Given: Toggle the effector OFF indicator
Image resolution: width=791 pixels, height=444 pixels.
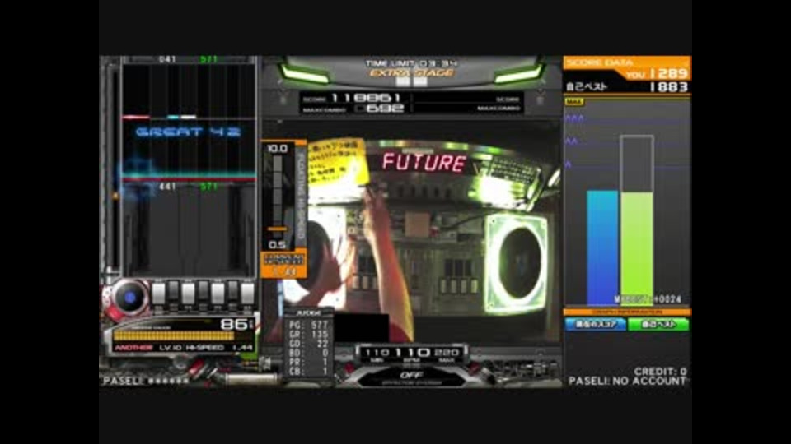Looking at the screenshot, I should (411, 376).
